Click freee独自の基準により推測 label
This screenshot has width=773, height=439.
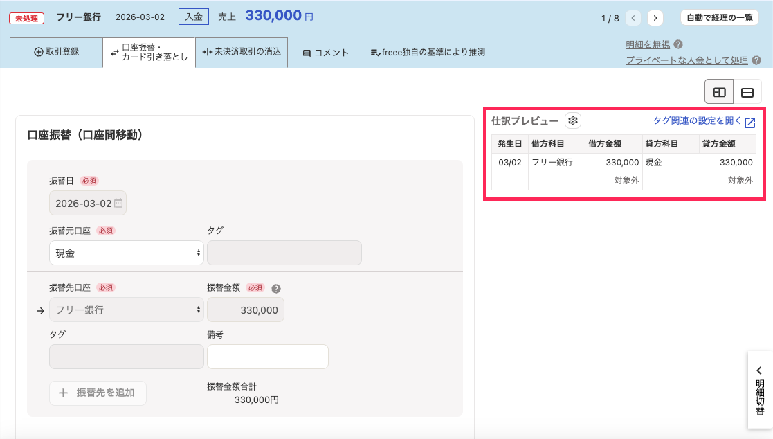[x=428, y=52]
